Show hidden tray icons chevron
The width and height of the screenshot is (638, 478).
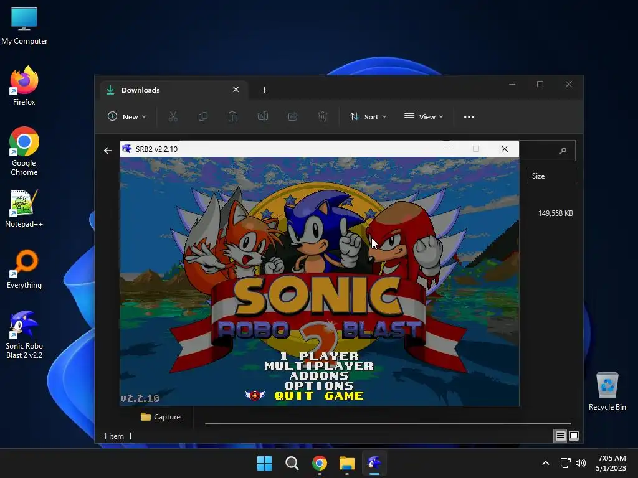[x=546, y=463]
